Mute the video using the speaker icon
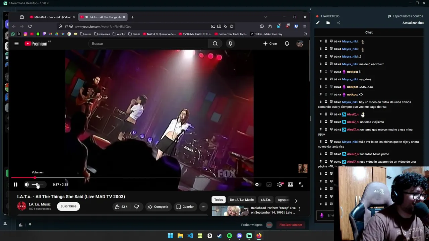 pos(27,184)
